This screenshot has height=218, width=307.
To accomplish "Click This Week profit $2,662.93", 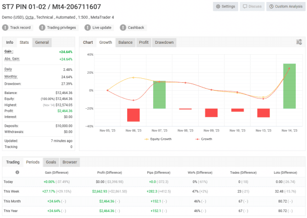I will tap(99, 191).
